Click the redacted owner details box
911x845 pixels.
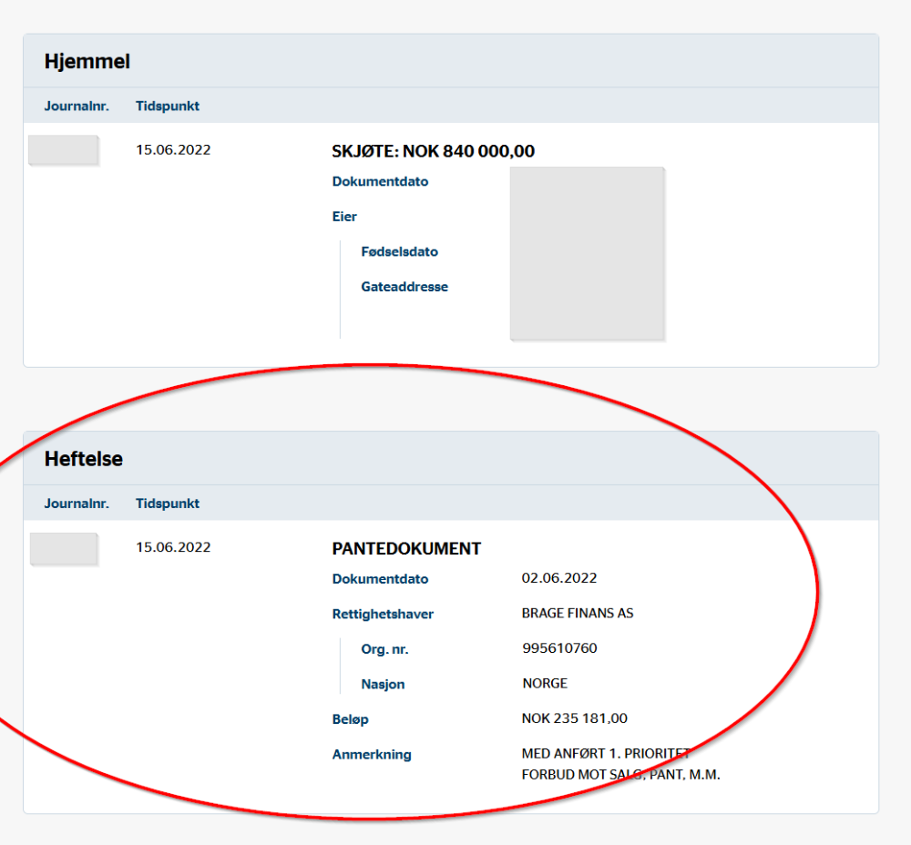coord(587,253)
